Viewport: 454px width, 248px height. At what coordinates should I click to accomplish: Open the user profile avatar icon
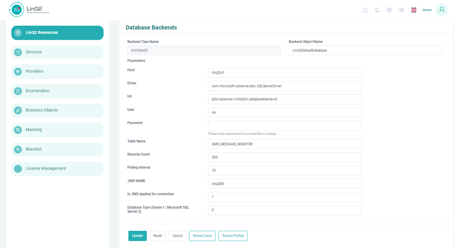click(441, 10)
